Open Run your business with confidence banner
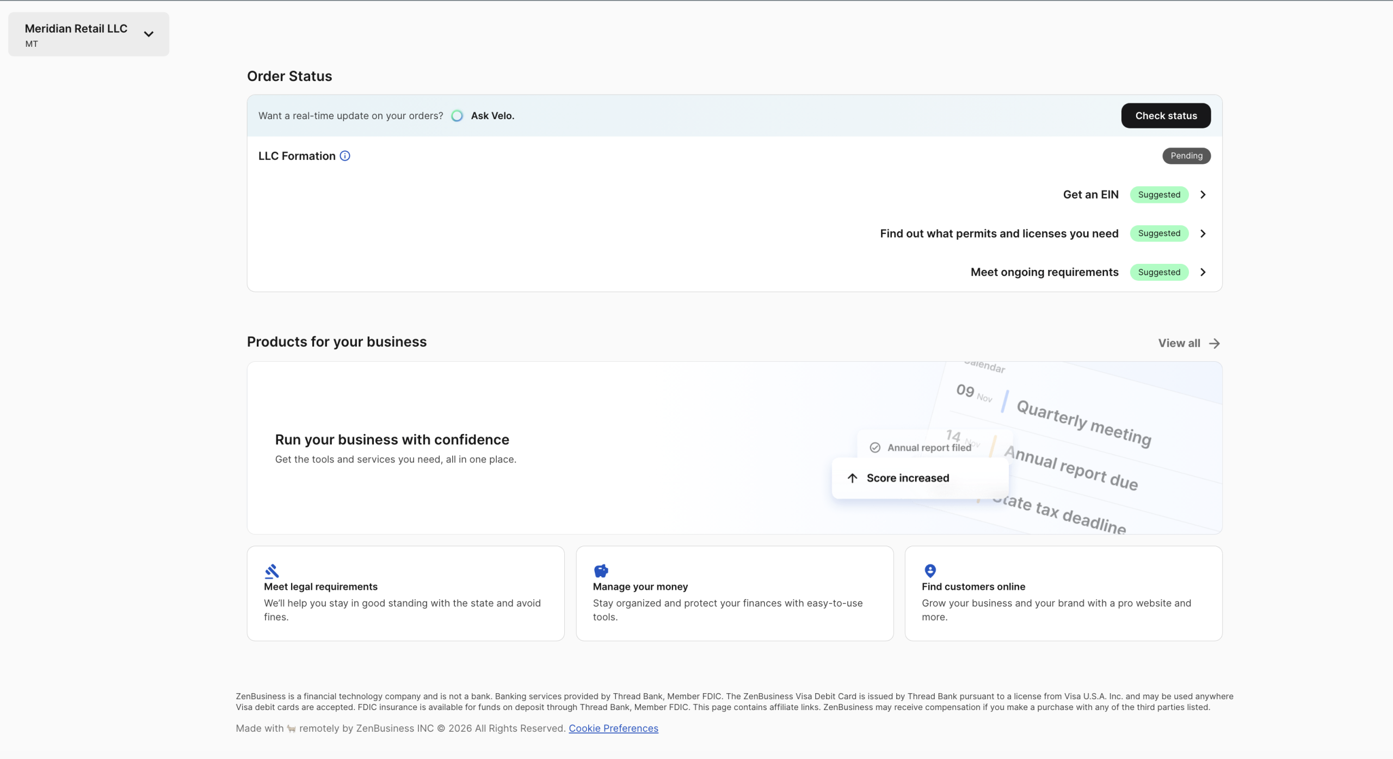 click(x=735, y=448)
